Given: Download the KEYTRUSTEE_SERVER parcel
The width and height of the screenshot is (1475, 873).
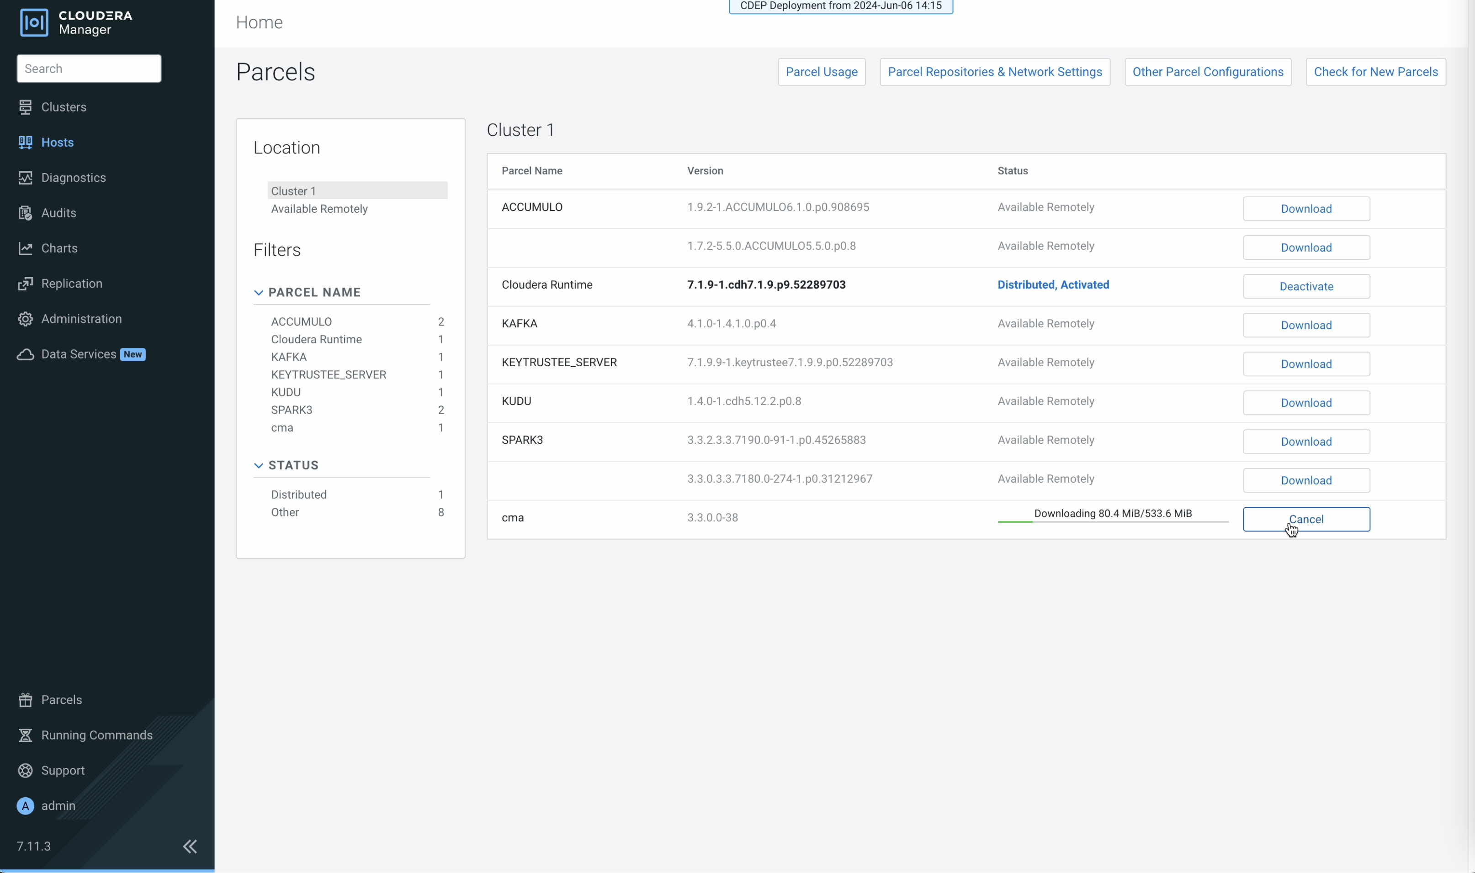Looking at the screenshot, I should pyautogui.click(x=1306, y=363).
